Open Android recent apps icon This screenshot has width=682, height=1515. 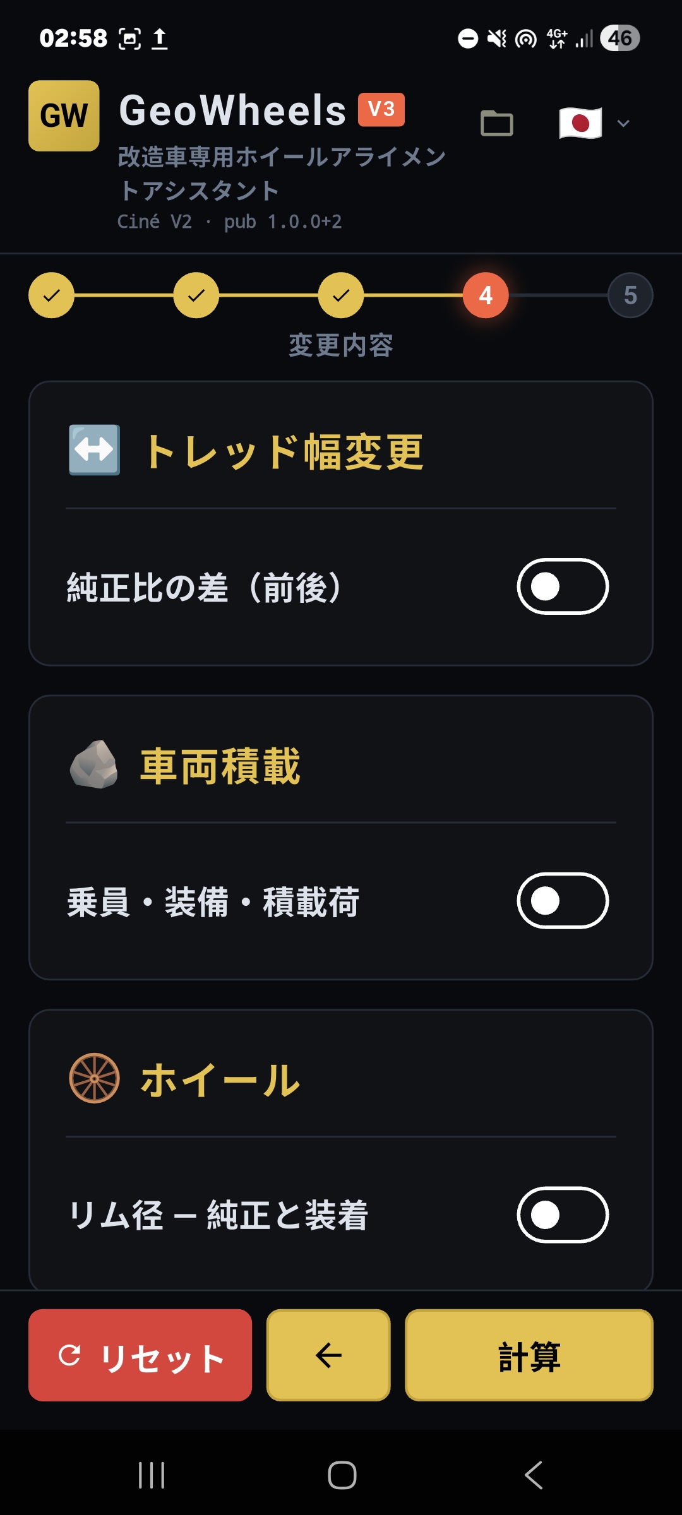tap(152, 1475)
